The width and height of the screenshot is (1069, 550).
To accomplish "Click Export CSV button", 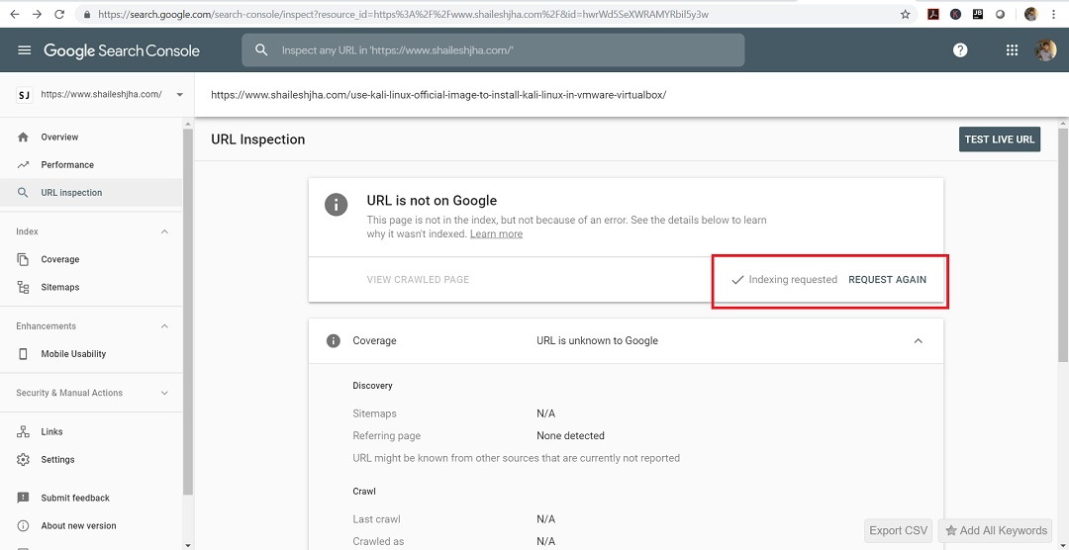I will point(899,530).
